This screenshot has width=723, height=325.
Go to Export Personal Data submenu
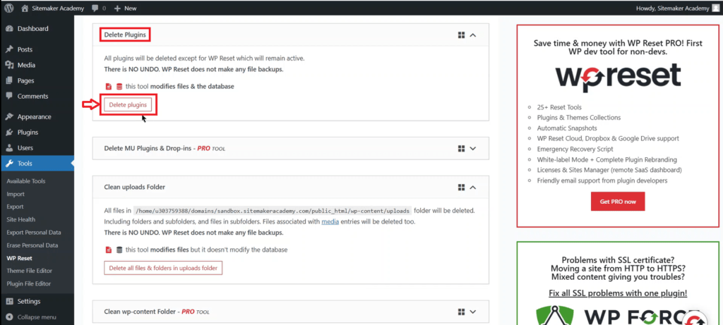[x=34, y=233]
